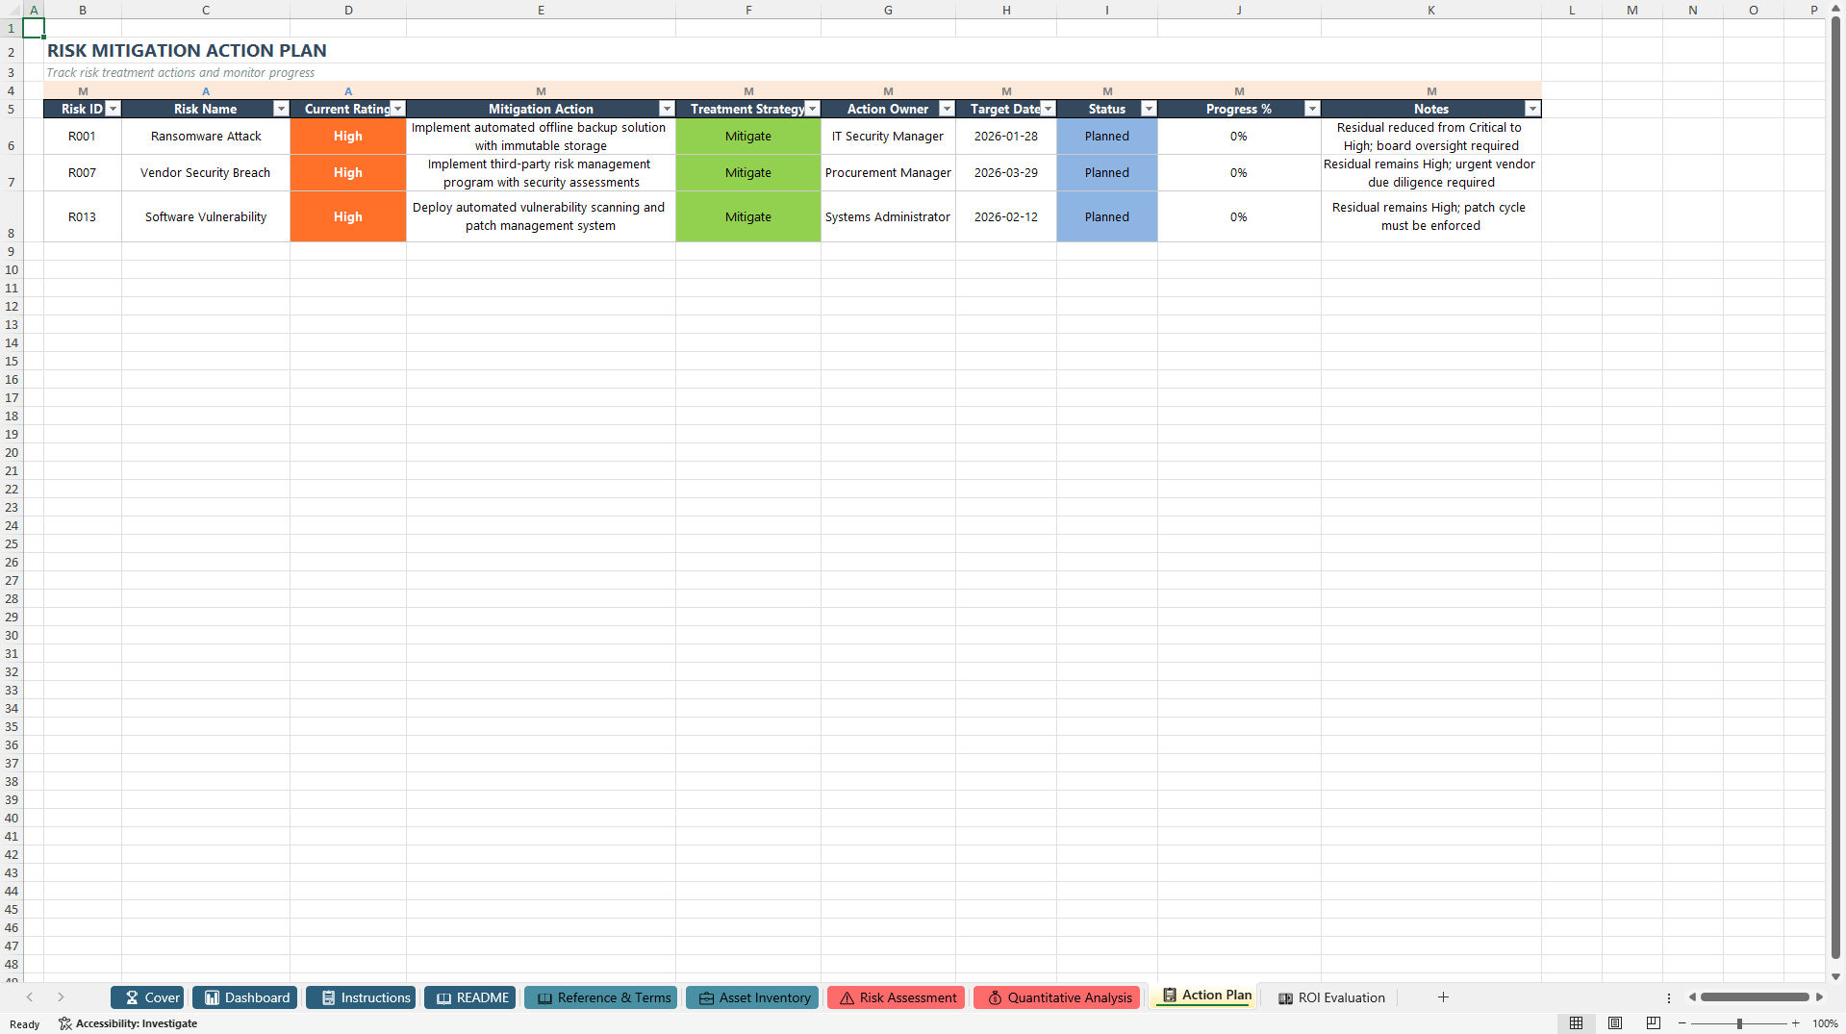Viewport: 1846px width, 1034px height.
Task: Select the Systems Administrator cell
Action: tap(888, 217)
